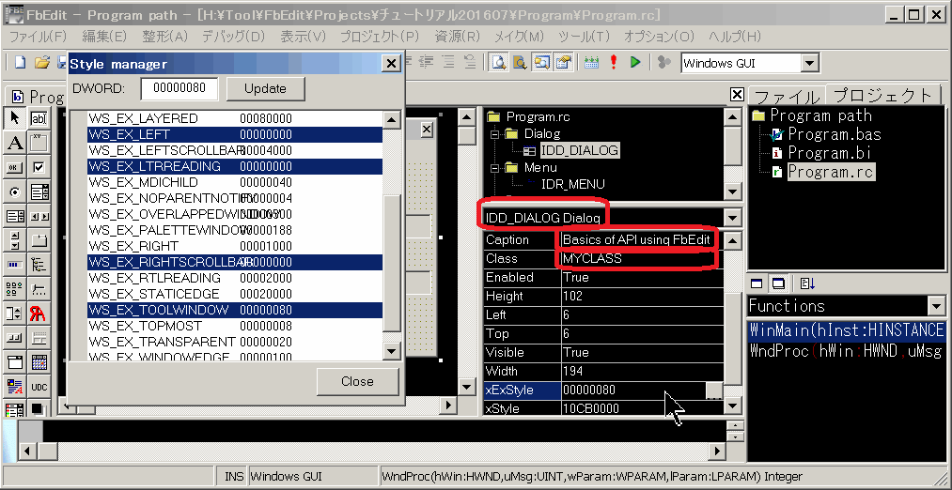Collapse the Dialog node in resource tree
This screenshot has width=952, height=490.
tap(494, 134)
